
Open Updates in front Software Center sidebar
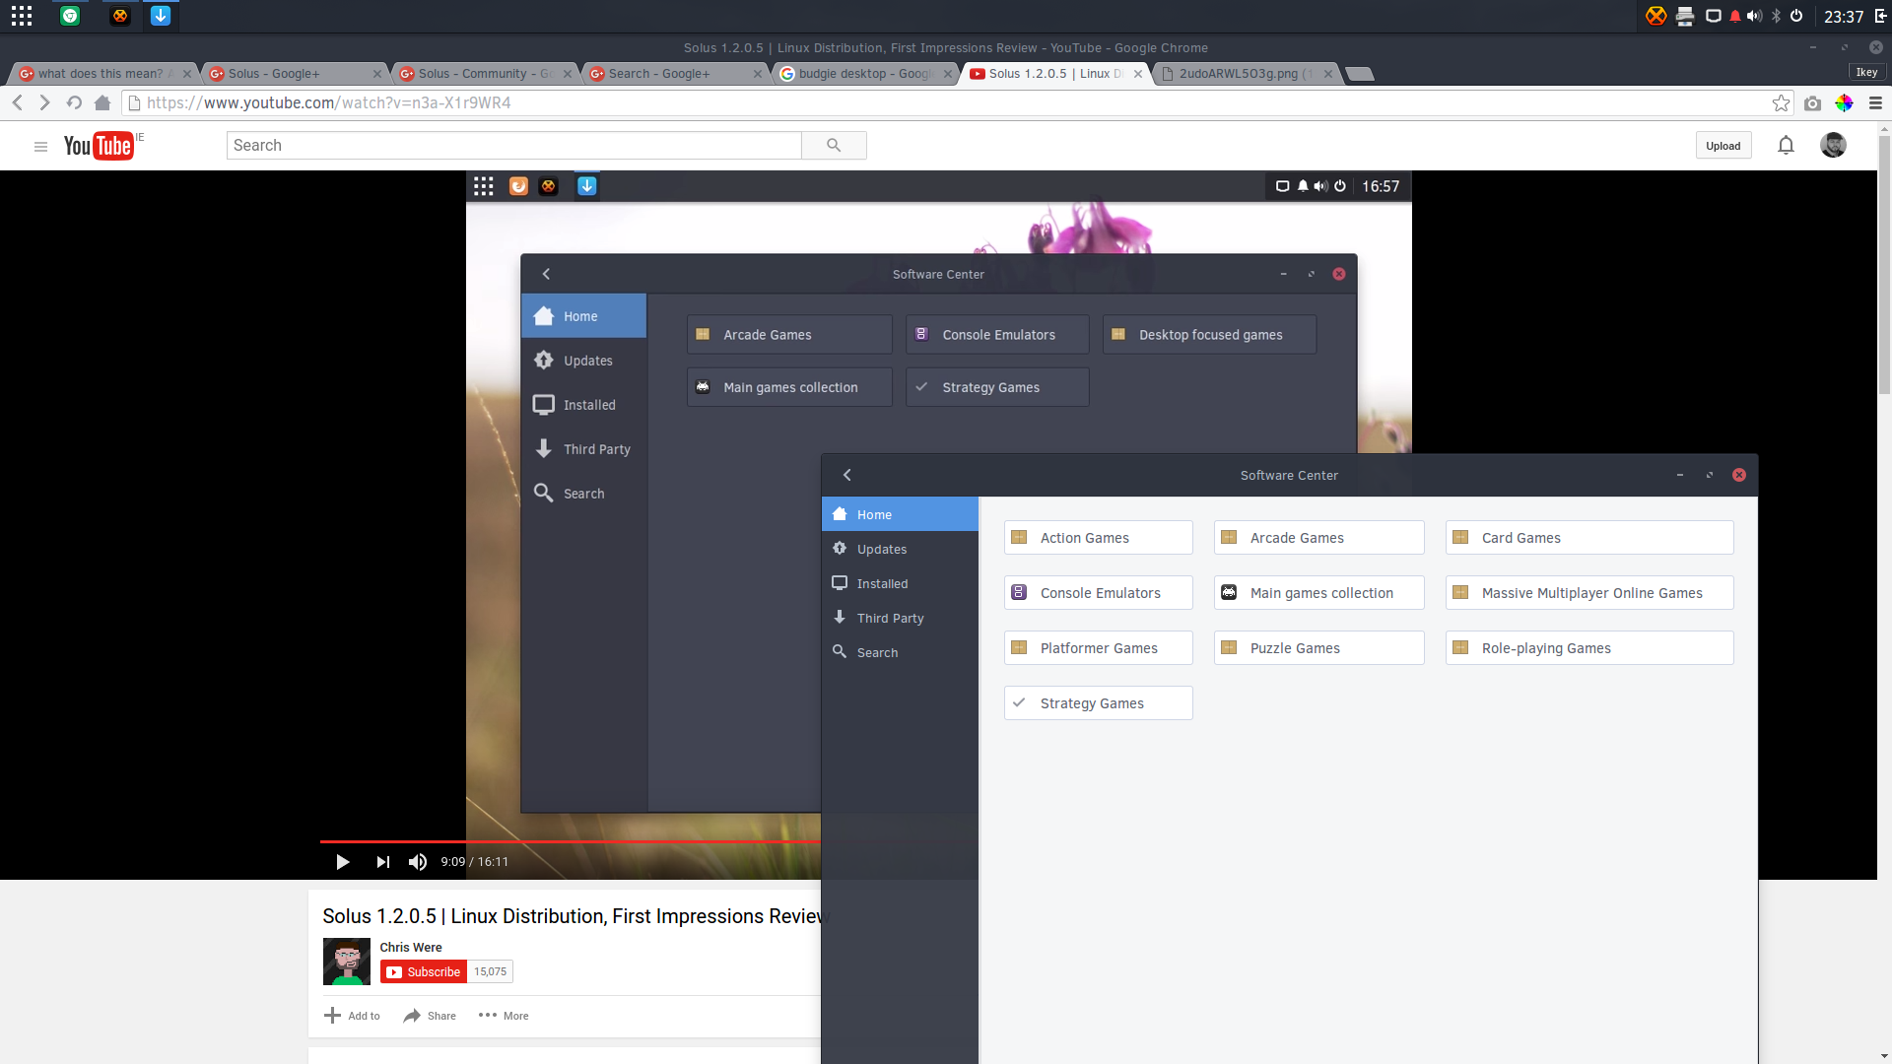click(900, 549)
